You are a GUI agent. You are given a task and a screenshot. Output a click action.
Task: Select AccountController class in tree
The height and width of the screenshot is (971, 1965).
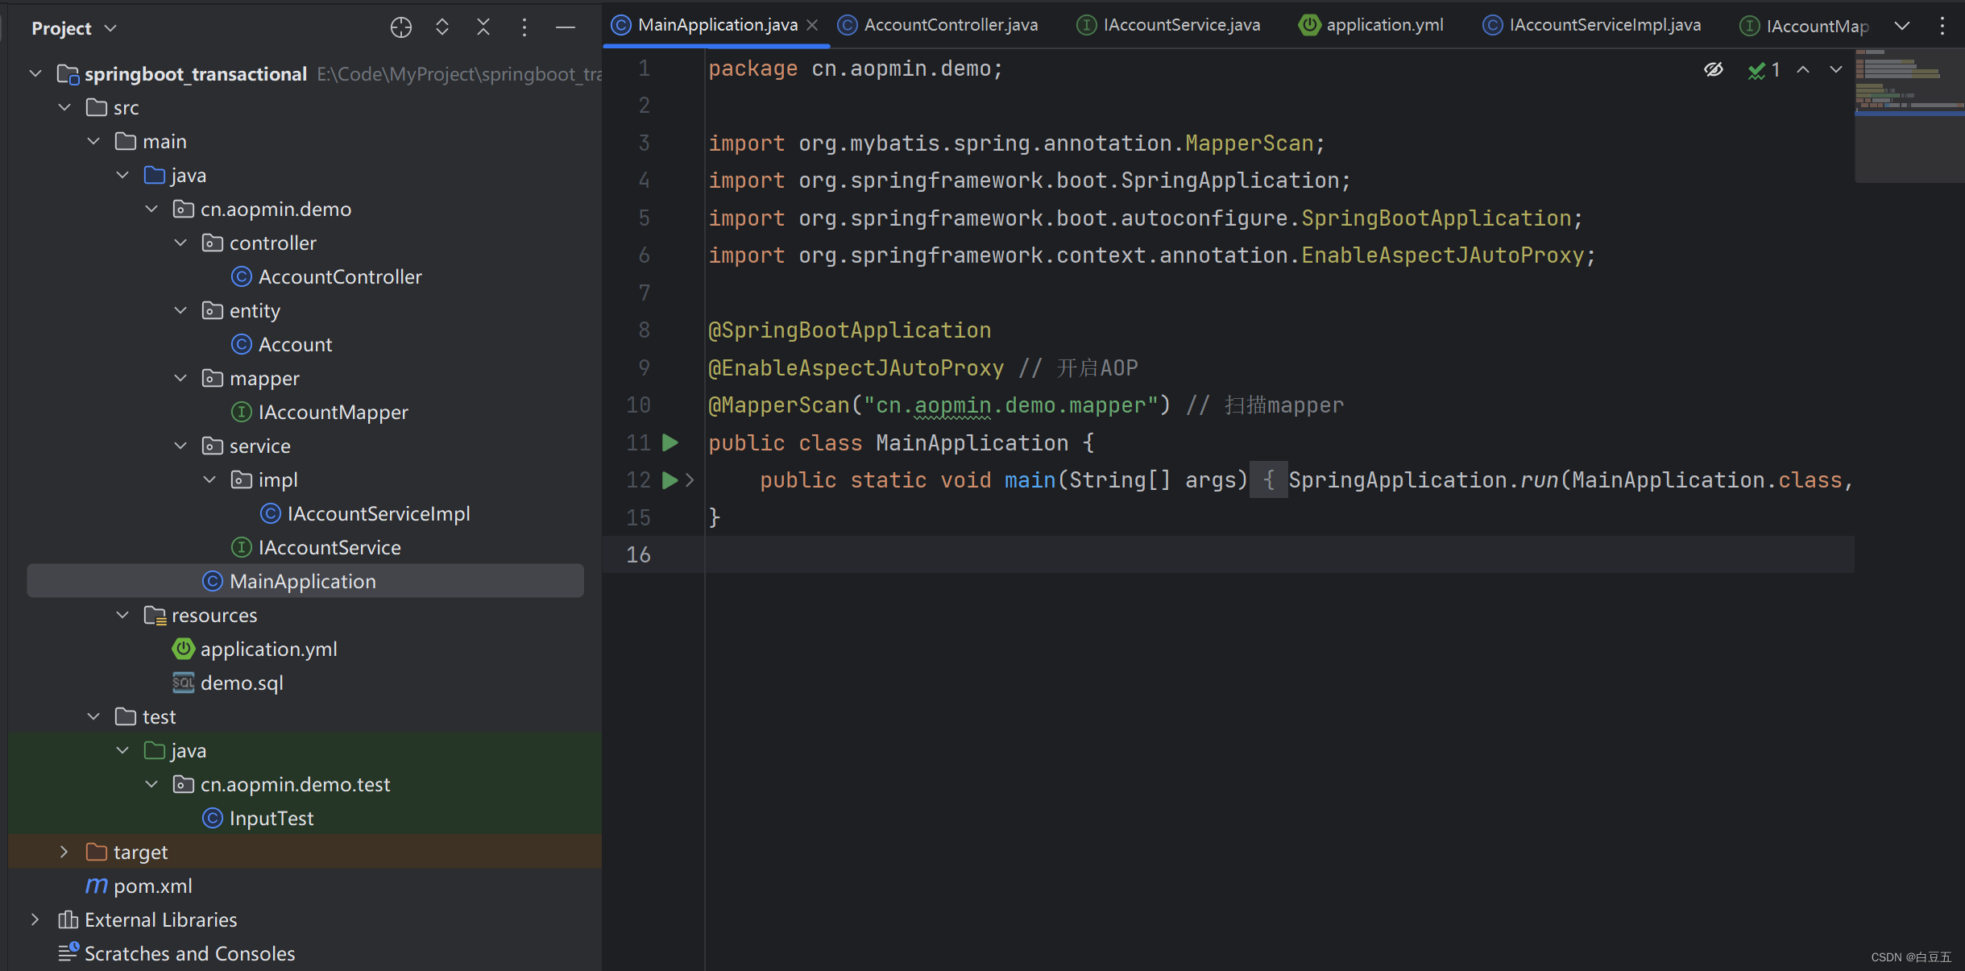click(326, 276)
